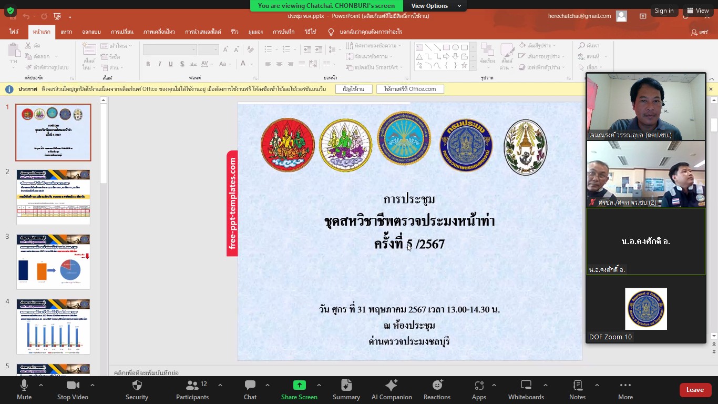Click the แชร์ (Share) button in PowerPoint
Screen dimensions: 718x404
pyautogui.click(x=700, y=33)
